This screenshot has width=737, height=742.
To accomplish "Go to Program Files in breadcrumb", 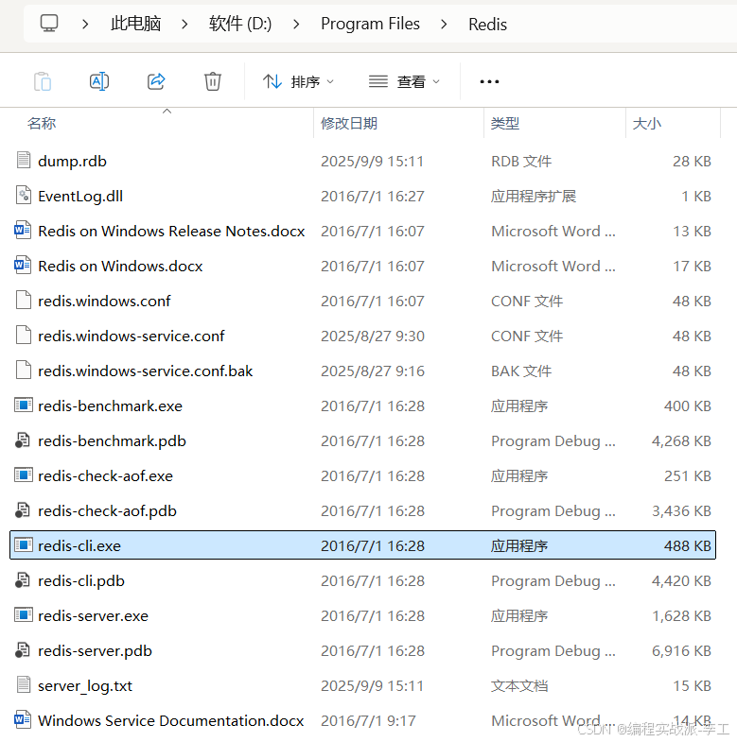I will pyautogui.click(x=371, y=24).
